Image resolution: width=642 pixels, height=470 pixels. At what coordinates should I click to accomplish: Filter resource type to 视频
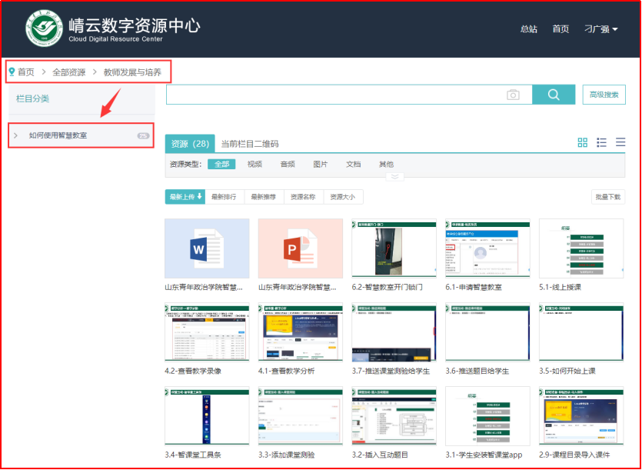pos(254,164)
